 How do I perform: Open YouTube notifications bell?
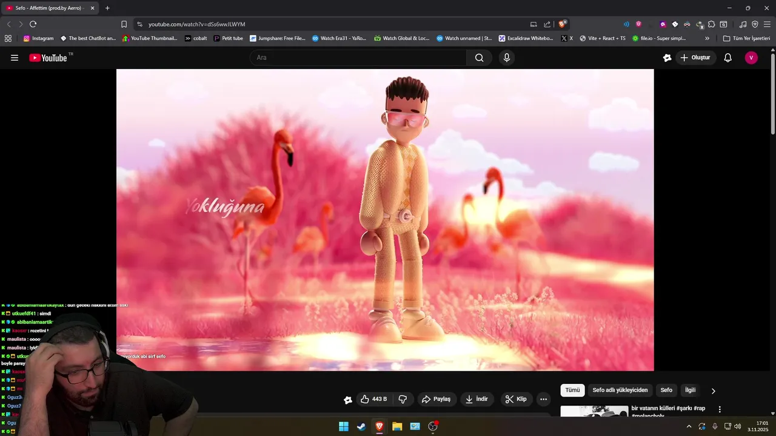click(728, 58)
